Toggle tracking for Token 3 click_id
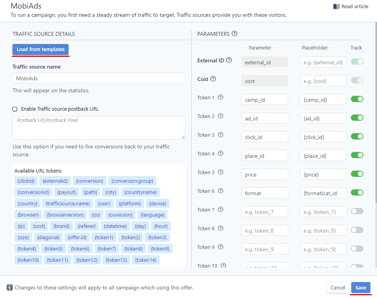Image resolution: width=377 pixels, height=298 pixels. coord(357,136)
